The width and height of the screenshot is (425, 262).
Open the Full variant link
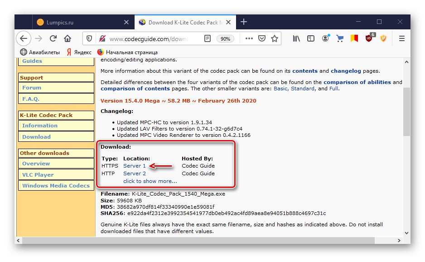[x=333, y=89]
